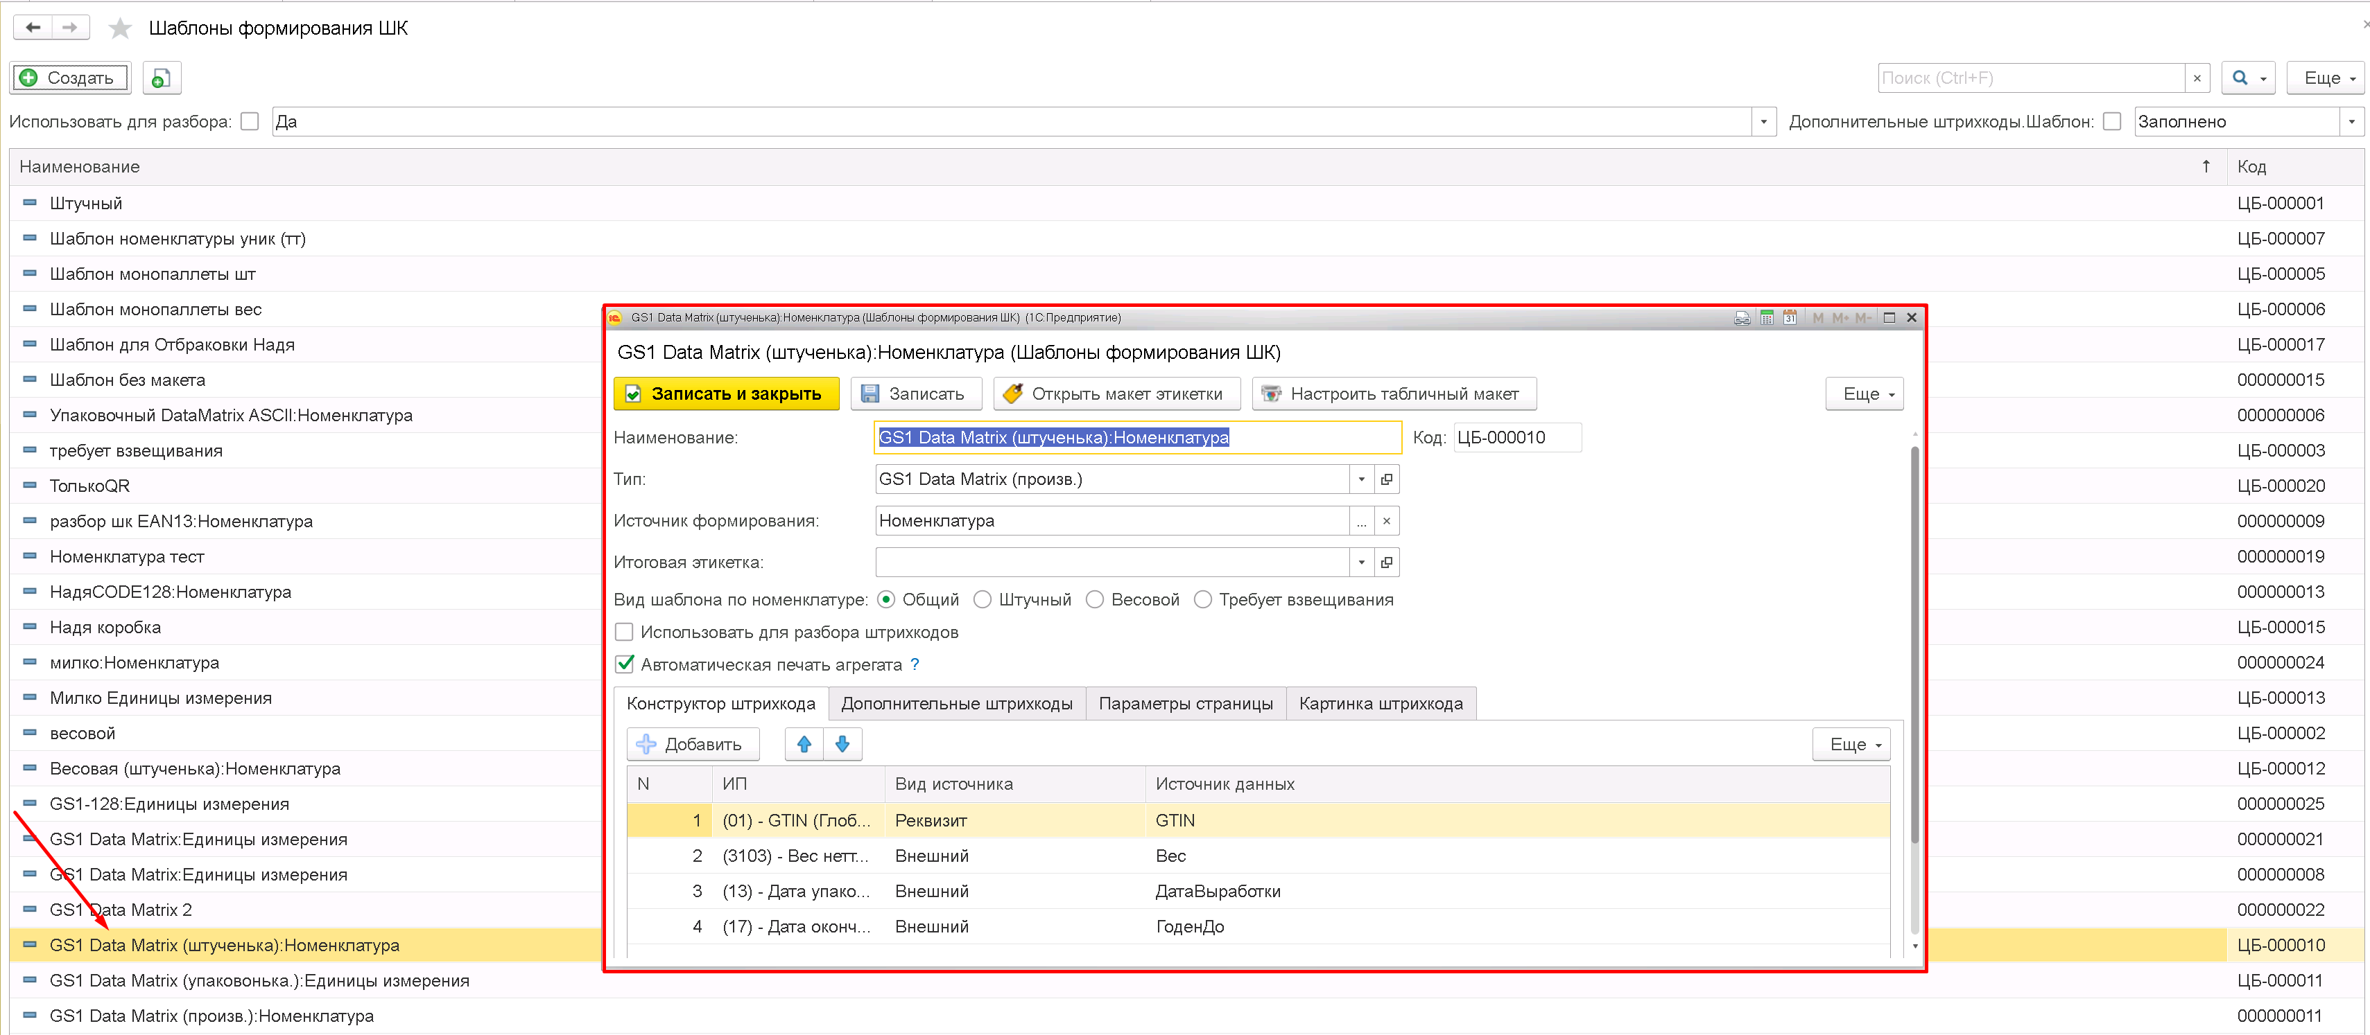
Task: Click the dialog vertical scrollbar
Action: [x=1914, y=644]
